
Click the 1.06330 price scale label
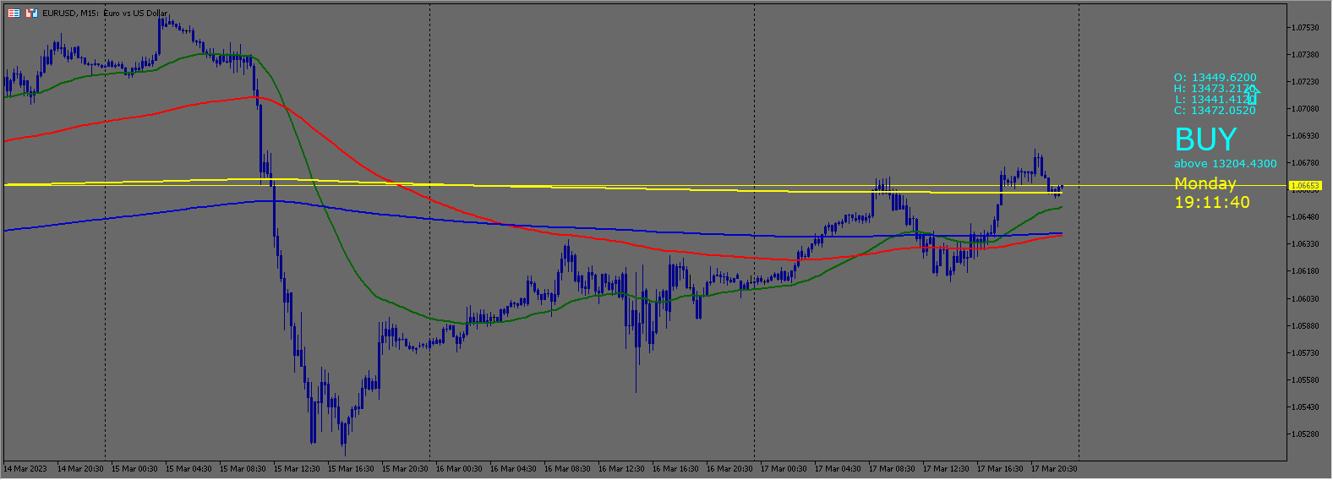coord(1305,244)
